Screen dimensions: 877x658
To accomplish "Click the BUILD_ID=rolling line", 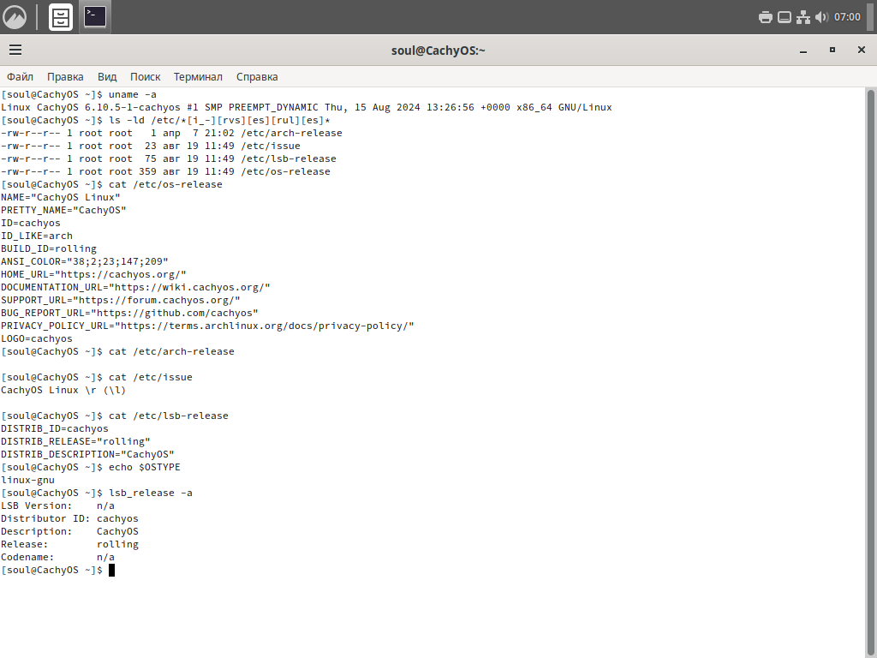I will (x=49, y=249).
